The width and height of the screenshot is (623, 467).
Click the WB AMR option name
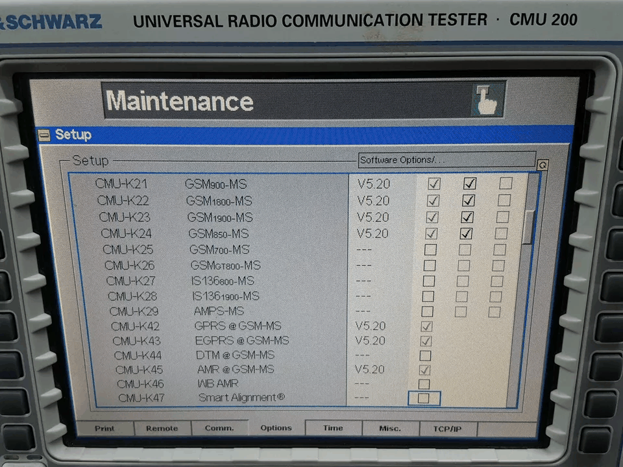218,383
